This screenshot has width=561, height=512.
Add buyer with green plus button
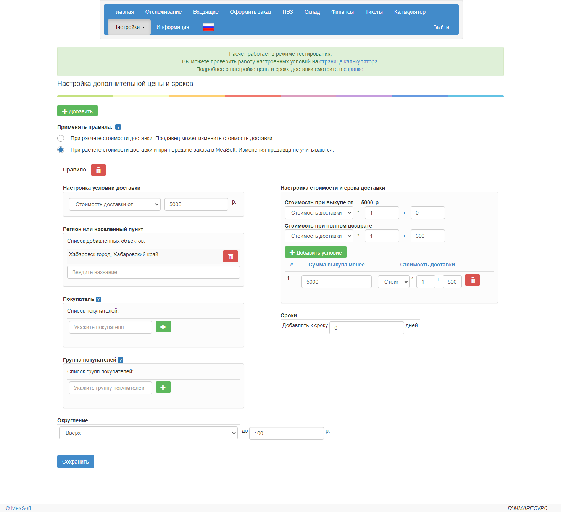pos(163,326)
